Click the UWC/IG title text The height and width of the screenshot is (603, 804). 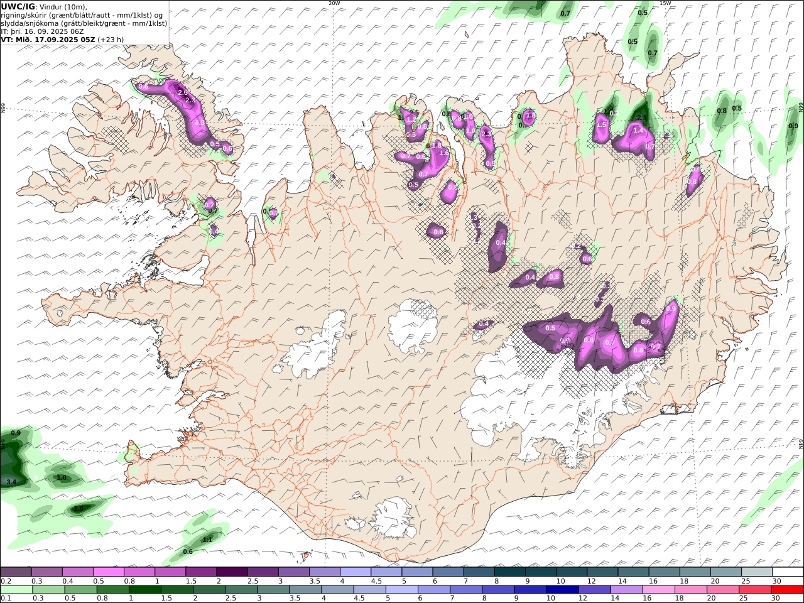[19, 6]
